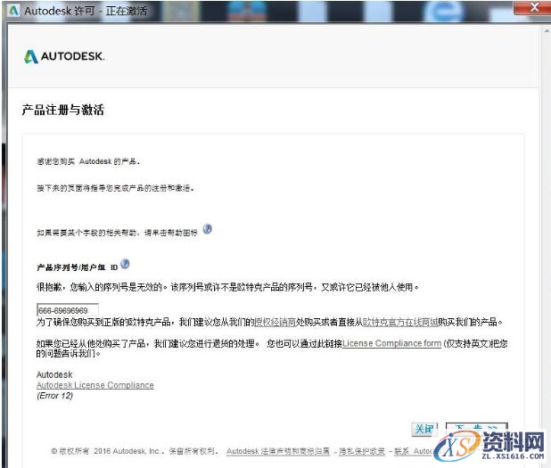Click the 联系 Autodesk footer link
This screenshot has width=551, height=468.
coord(414,451)
